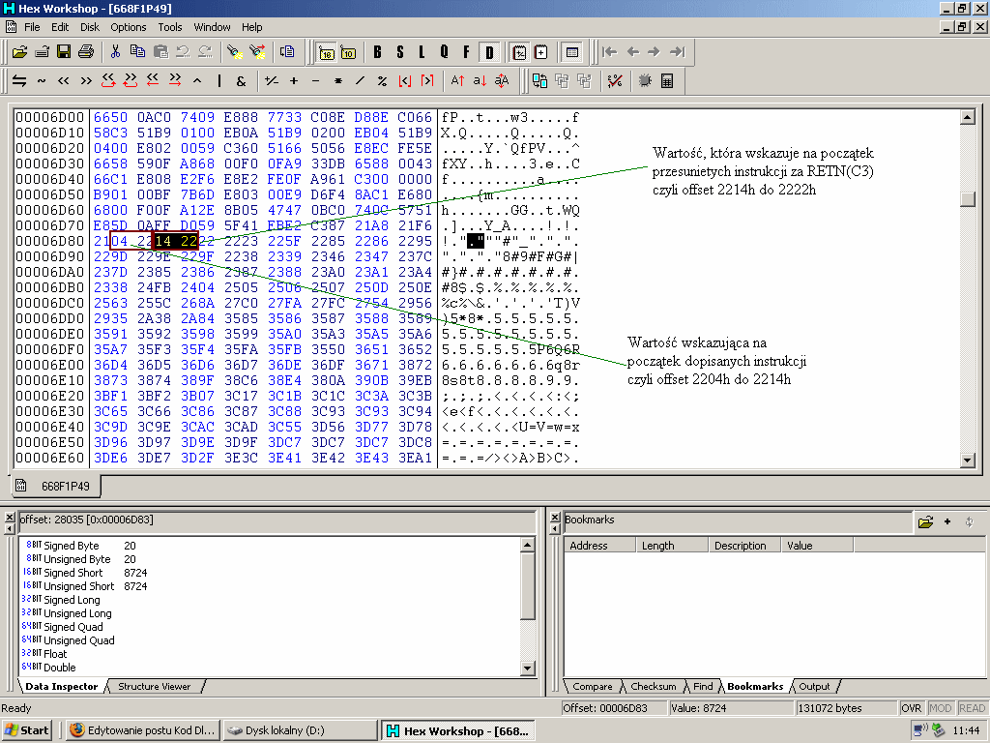Click the Cut scissors icon
The width and height of the screenshot is (990, 743).
coord(115,51)
